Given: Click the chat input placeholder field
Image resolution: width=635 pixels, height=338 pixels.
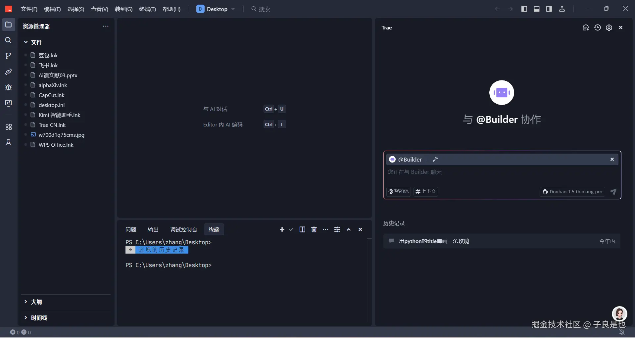Looking at the screenshot, I should click(502, 172).
